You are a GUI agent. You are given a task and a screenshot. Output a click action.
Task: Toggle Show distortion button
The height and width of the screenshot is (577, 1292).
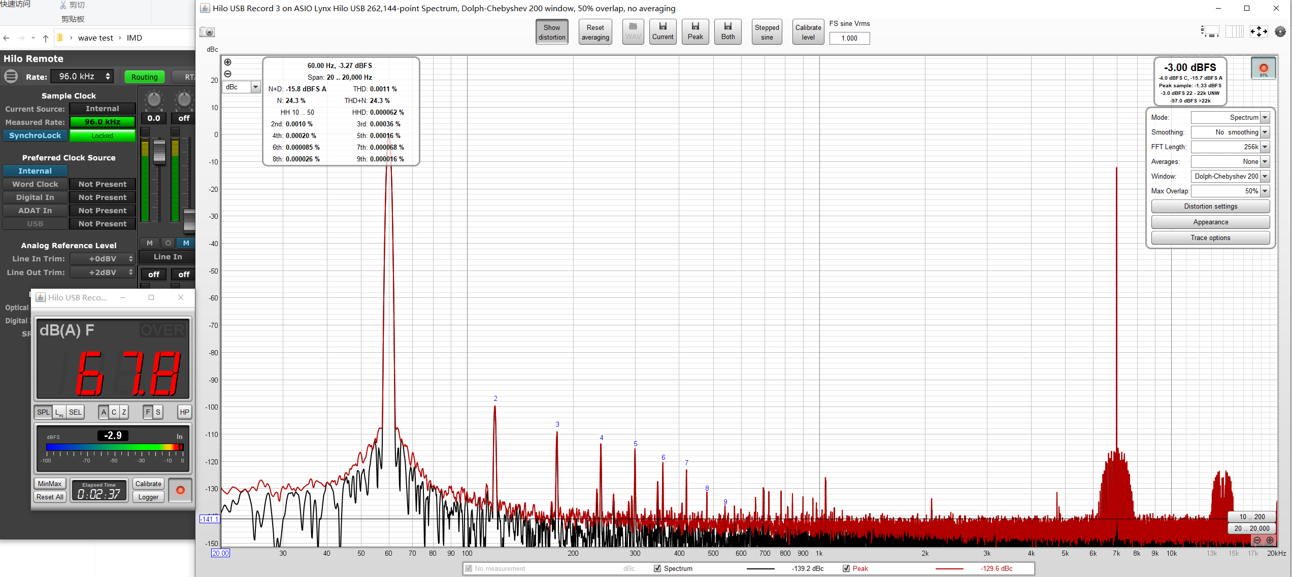552,31
